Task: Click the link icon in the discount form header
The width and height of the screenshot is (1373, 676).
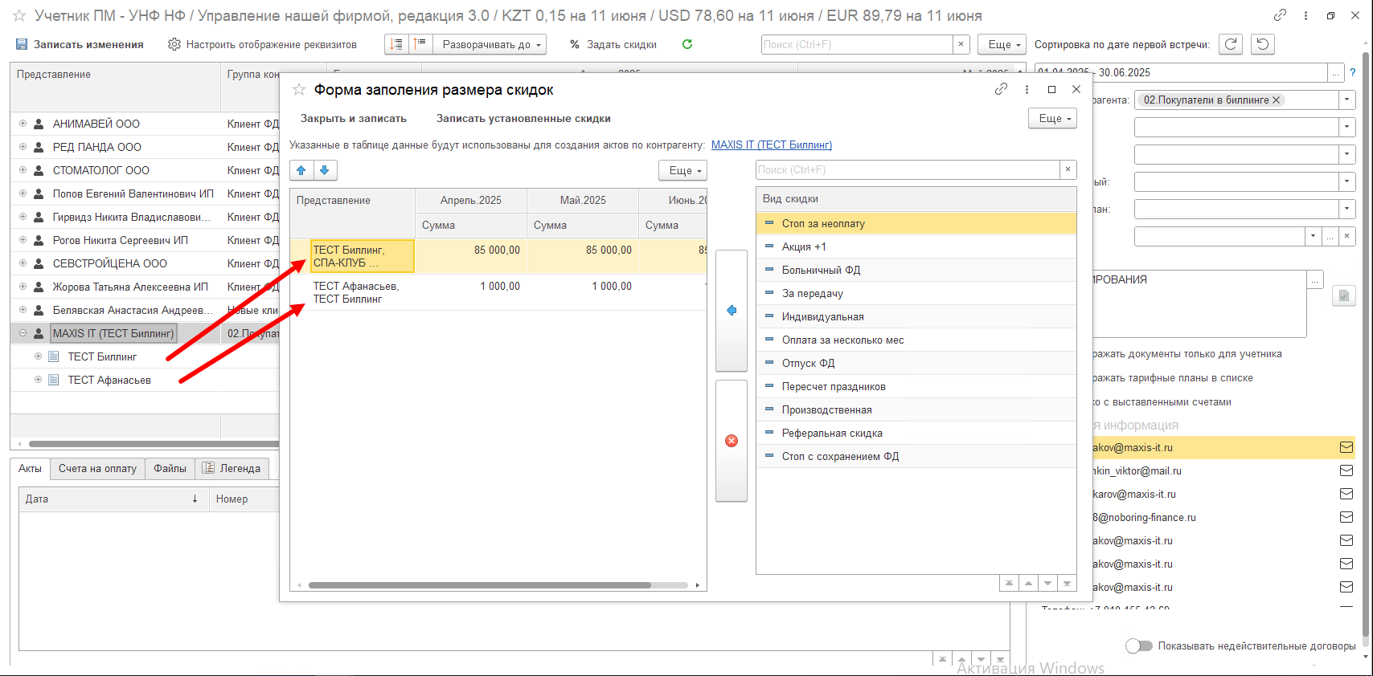Action: pos(1001,89)
